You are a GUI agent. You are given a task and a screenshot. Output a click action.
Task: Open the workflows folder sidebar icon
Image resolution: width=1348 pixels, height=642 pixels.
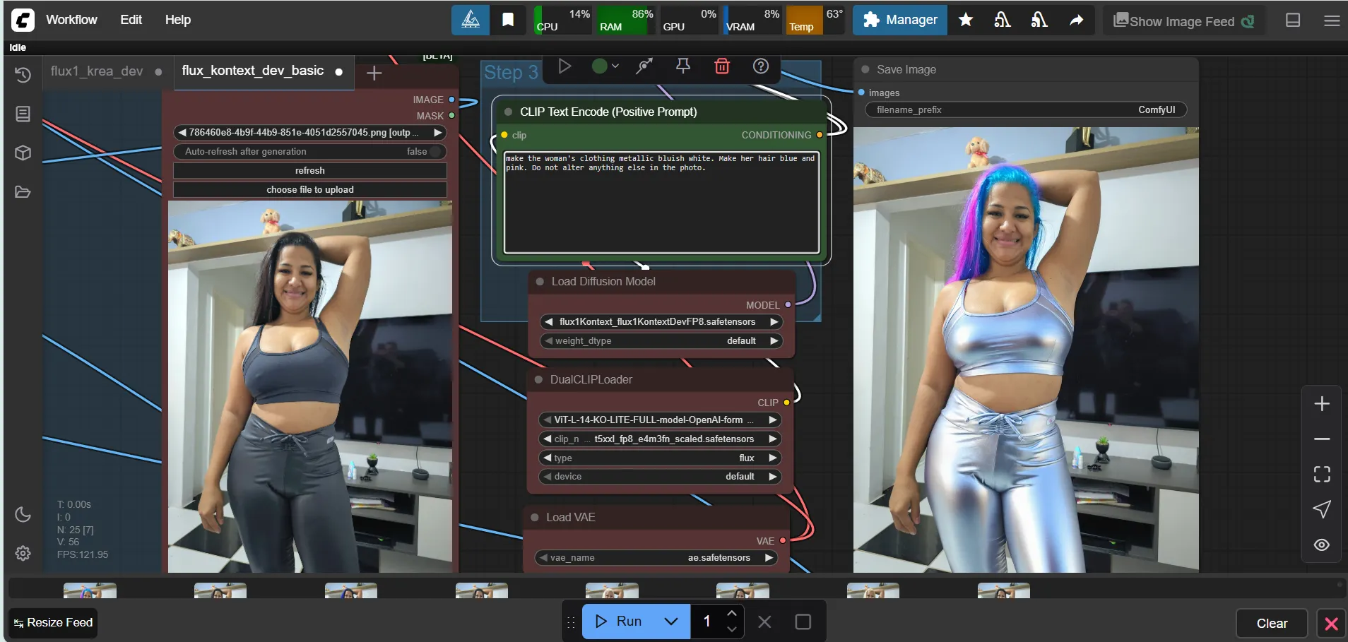coord(23,192)
